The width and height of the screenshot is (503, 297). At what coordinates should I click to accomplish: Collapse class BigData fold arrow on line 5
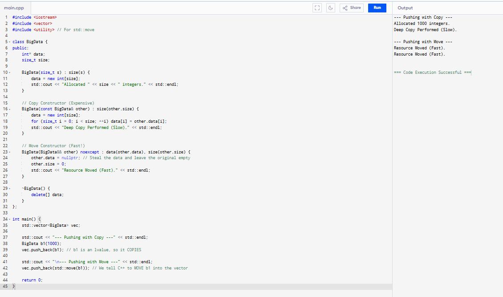click(x=10, y=42)
